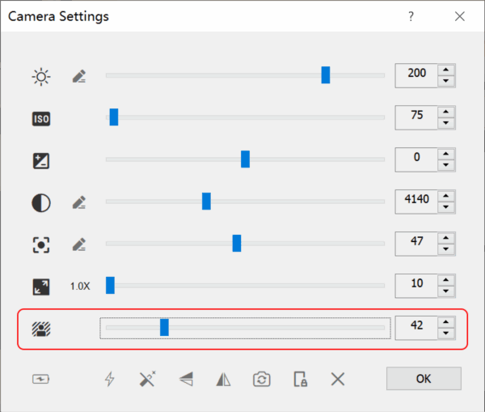Screen dimensions: 485x412
Task: Click the brightness sun icon
Action: [x=40, y=77]
